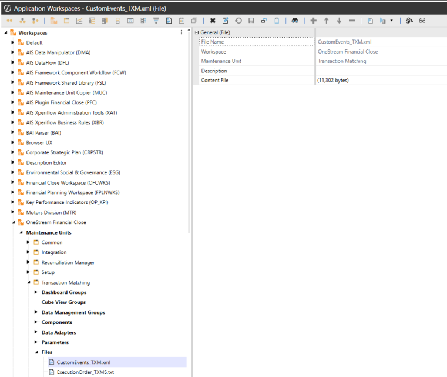Expand the Dashboard Groups node
This screenshot has width=447, height=377.
click(x=36, y=292)
